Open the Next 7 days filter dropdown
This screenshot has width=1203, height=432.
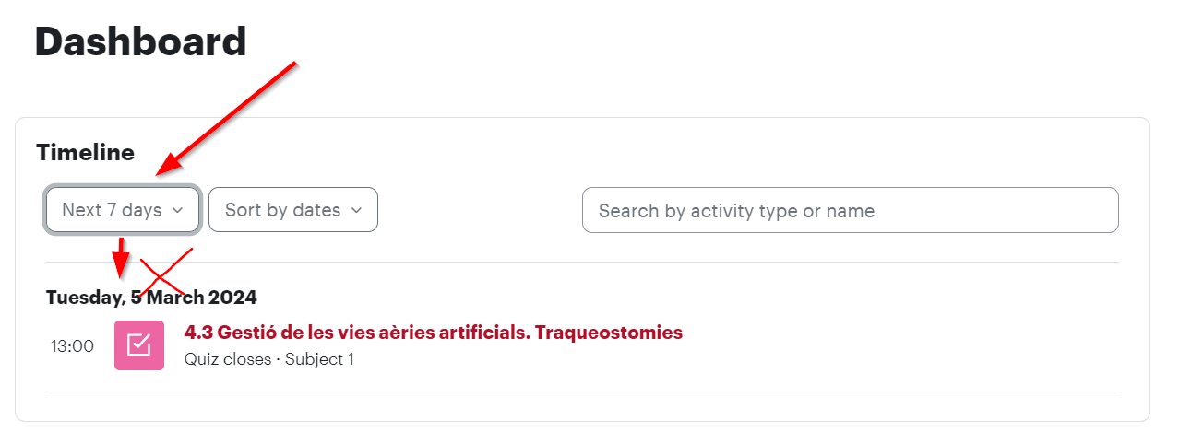click(x=122, y=210)
